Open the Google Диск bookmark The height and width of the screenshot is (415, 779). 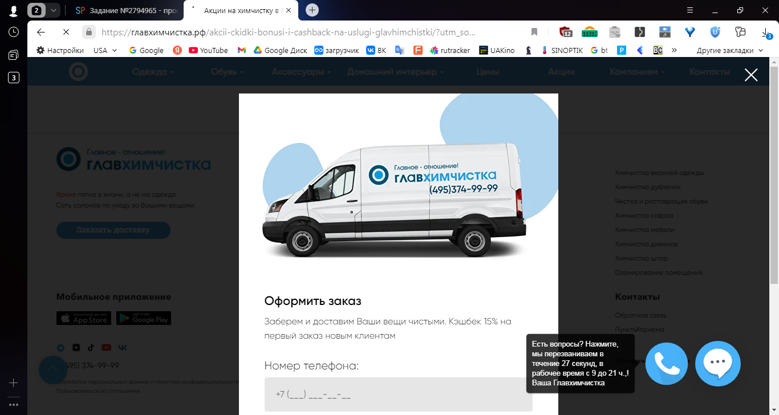pyautogui.click(x=280, y=50)
